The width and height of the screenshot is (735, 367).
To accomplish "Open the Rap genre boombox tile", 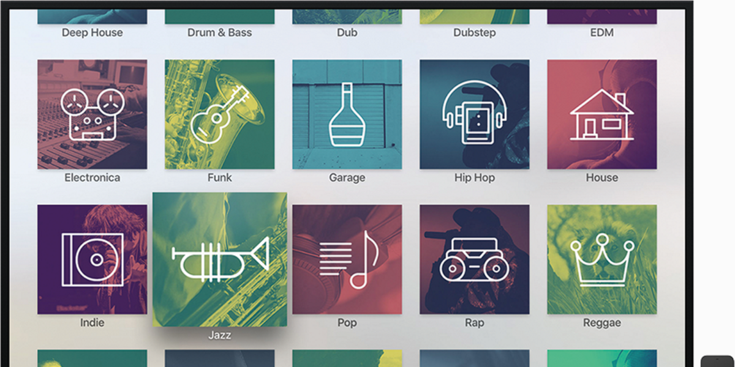I will click(475, 259).
